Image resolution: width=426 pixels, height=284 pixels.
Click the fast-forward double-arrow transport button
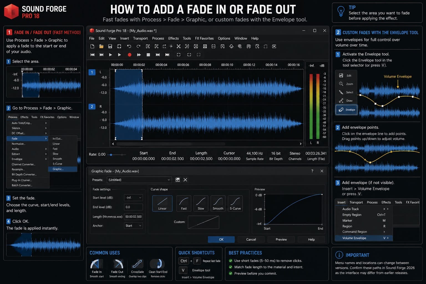(x=139, y=55)
